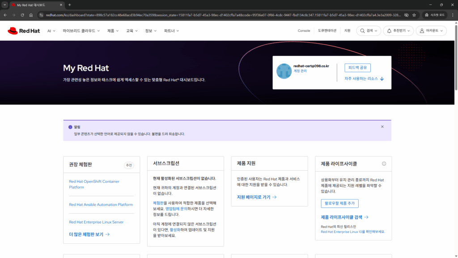Click the 계정 관리 link
Viewport: 458px width, 258px height.
(x=300, y=71)
